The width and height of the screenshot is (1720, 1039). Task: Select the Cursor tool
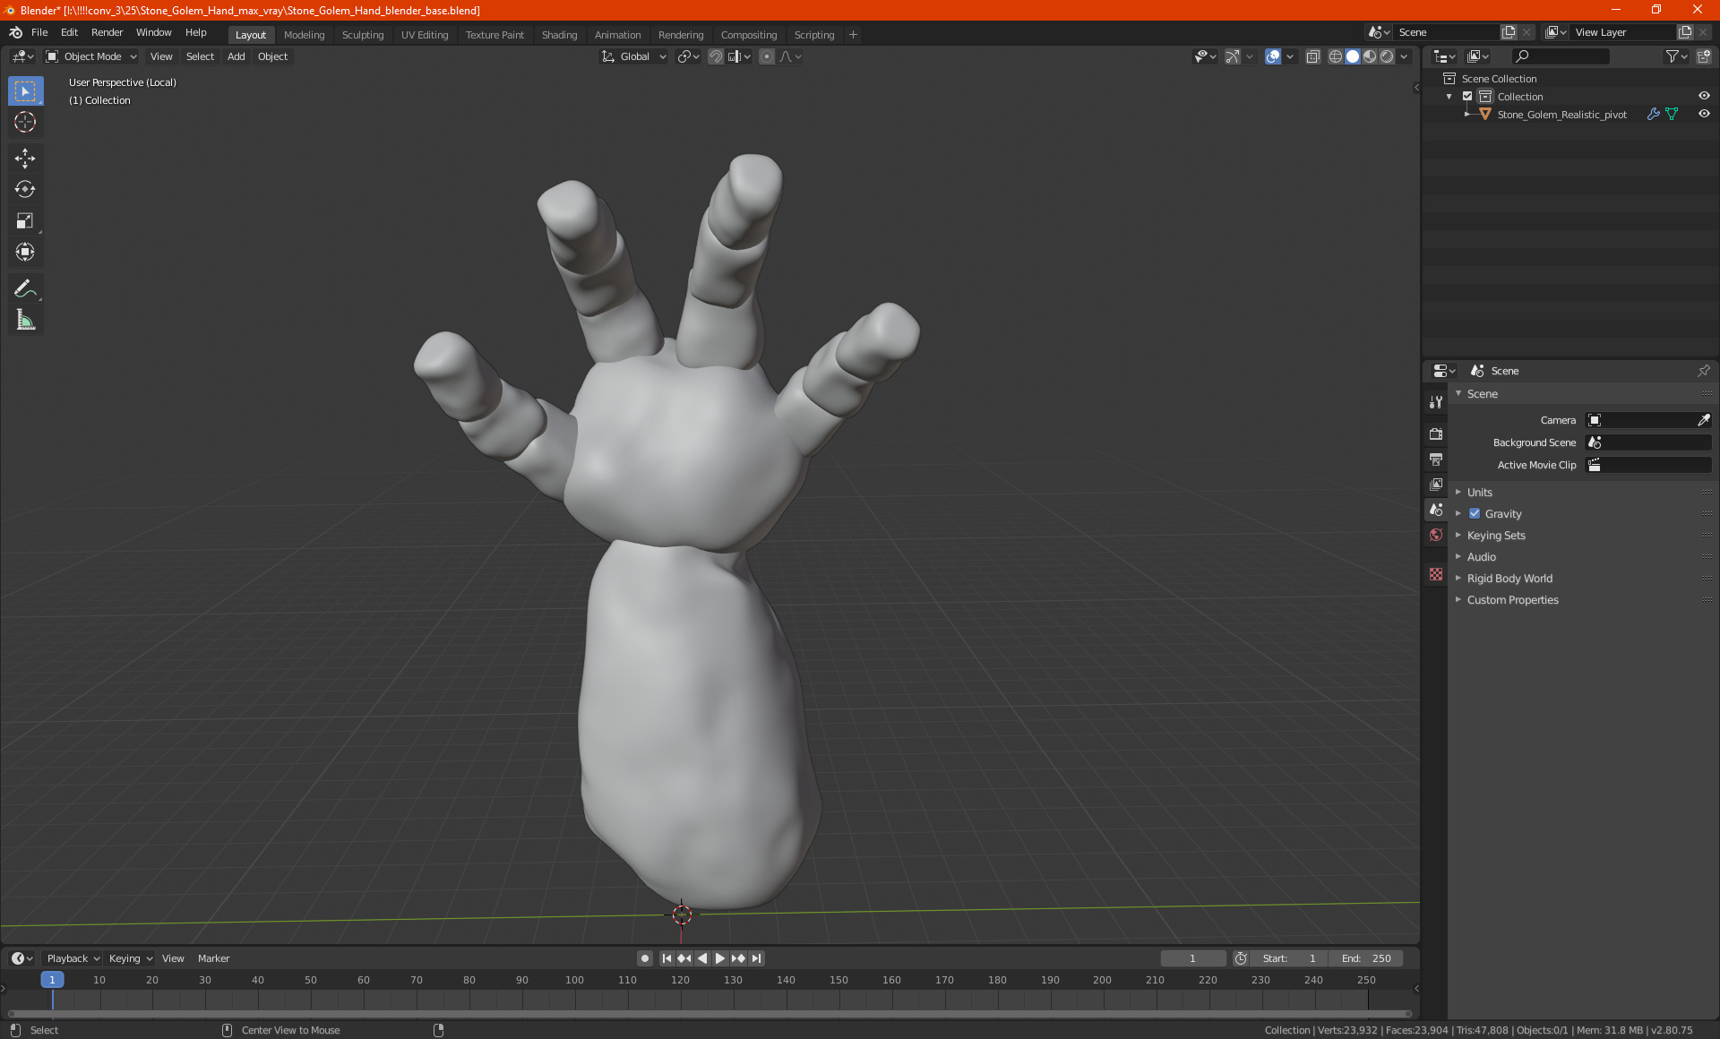click(x=25, y=123)
